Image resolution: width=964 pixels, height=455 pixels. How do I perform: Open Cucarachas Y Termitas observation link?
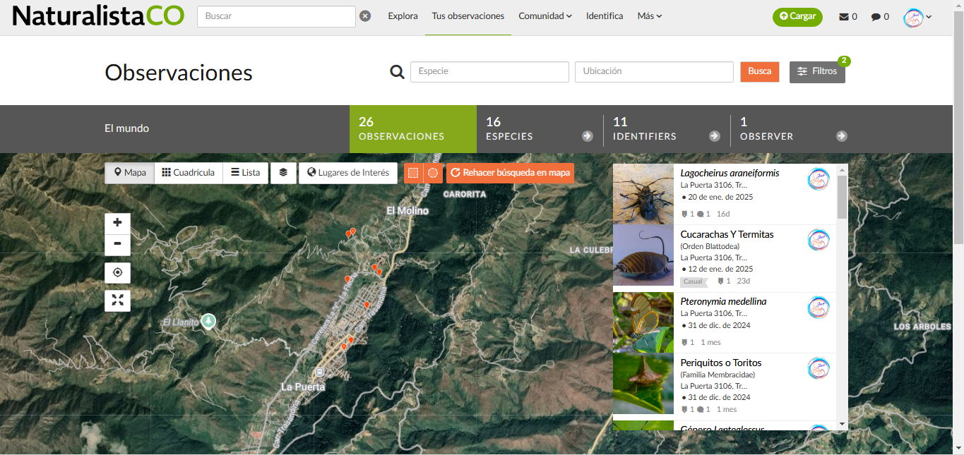727,234
